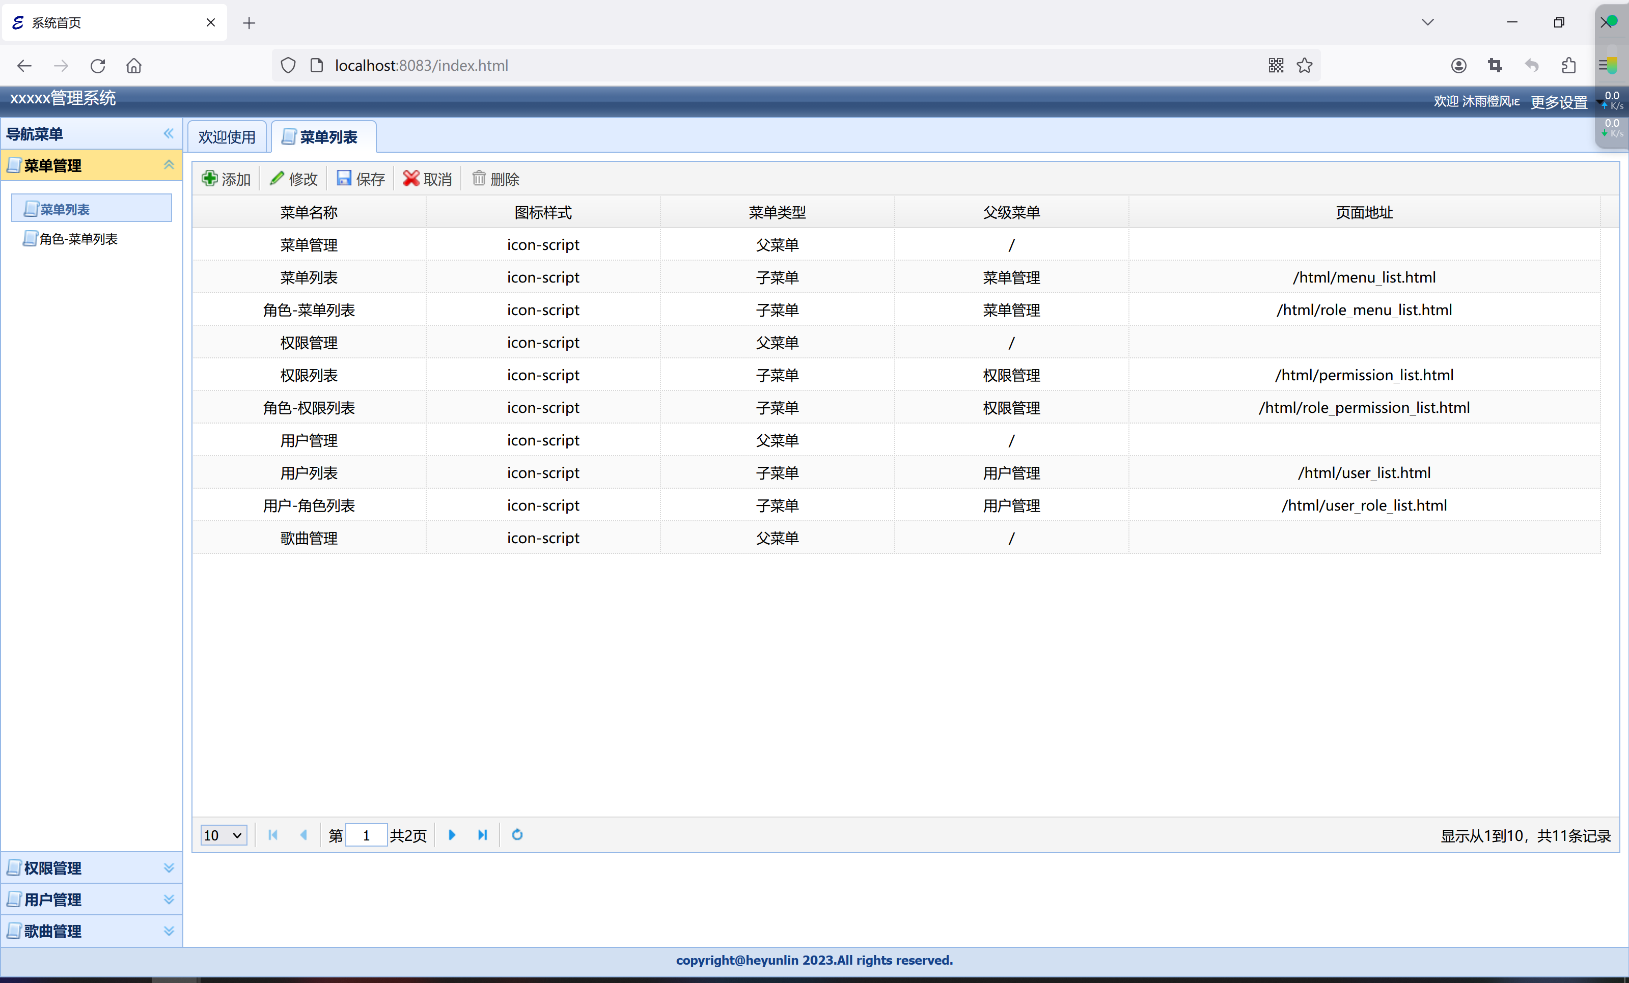Viewport: 1629px width, 983px height.
Task: Click the 显示从1到10，共11条记录 status text
Action: pos(1525,835)
